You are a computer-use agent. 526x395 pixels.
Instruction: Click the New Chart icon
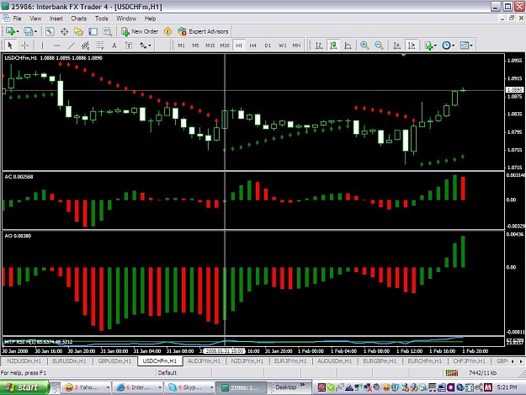pos(10,31)
